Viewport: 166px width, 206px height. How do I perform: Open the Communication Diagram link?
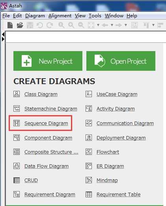coord(125,123)
